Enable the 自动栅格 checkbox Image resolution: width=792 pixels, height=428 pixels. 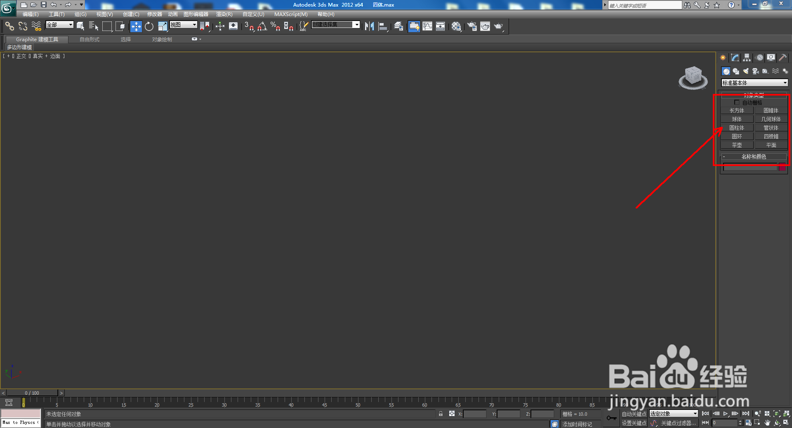coord(737,102)
